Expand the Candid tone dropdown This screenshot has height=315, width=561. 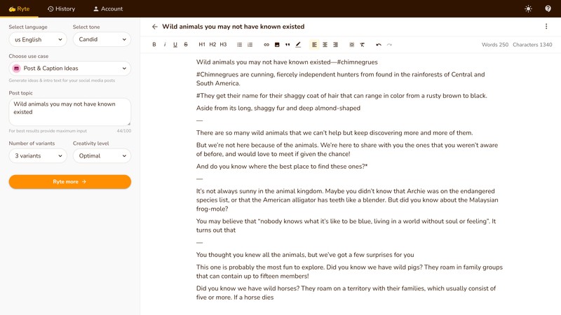pos(102,40)
